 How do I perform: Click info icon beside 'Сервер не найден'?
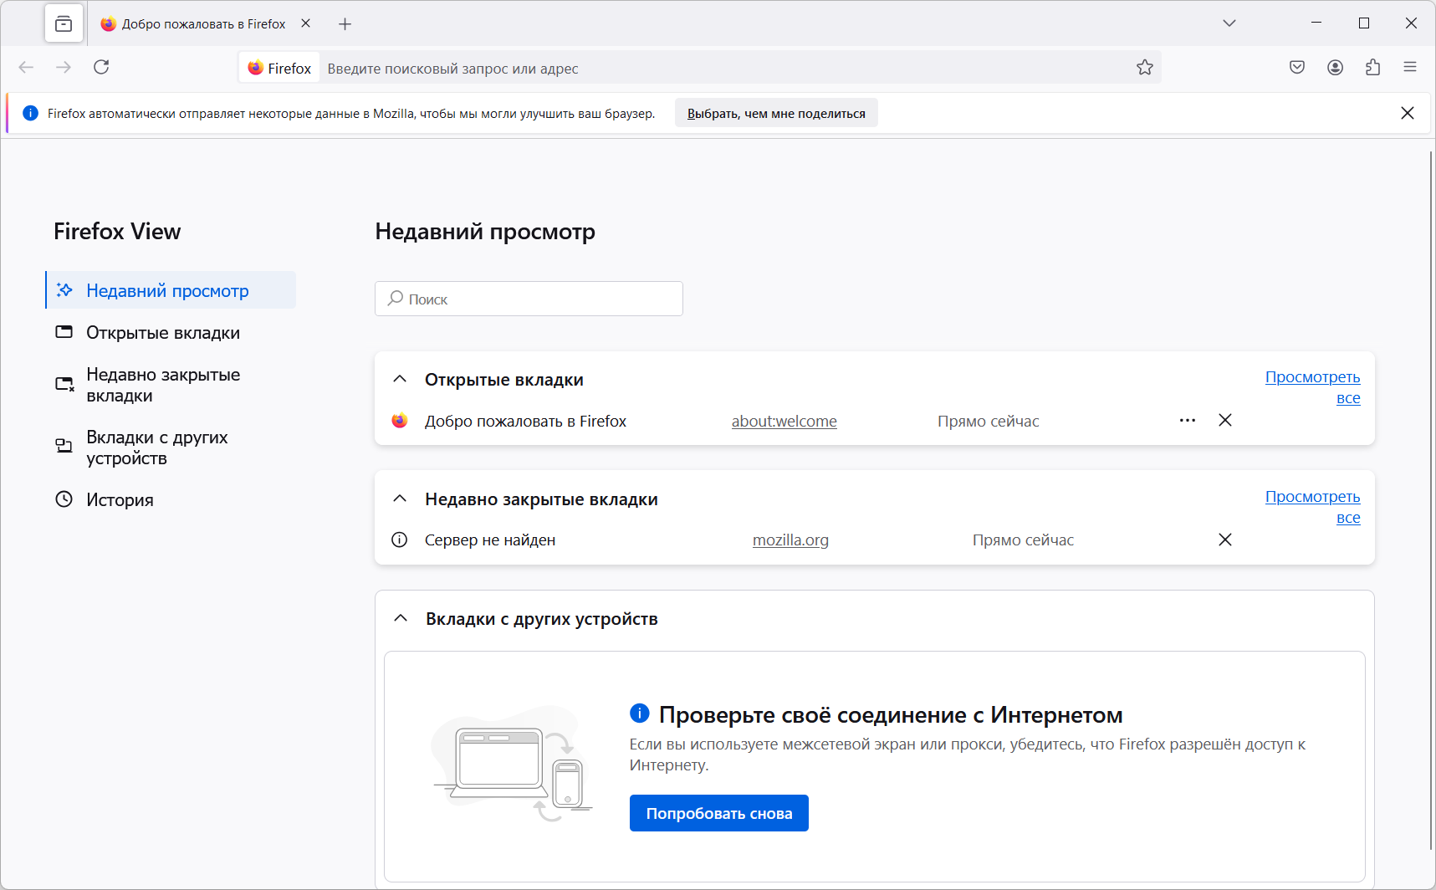pyautogui.click(x=400, y=540)
